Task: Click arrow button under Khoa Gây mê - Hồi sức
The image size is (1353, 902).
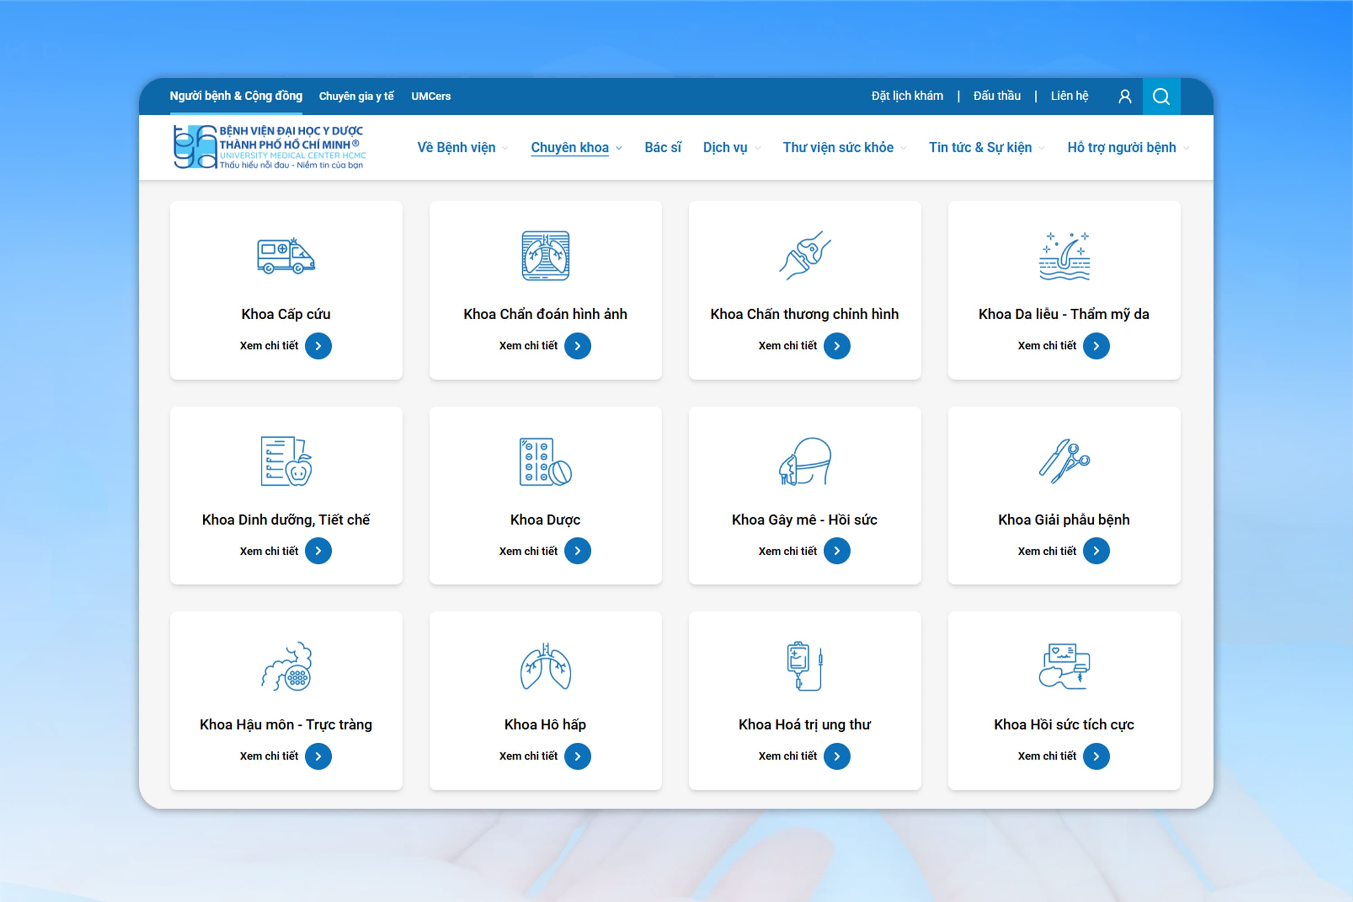Action: [x=836, y=551]
